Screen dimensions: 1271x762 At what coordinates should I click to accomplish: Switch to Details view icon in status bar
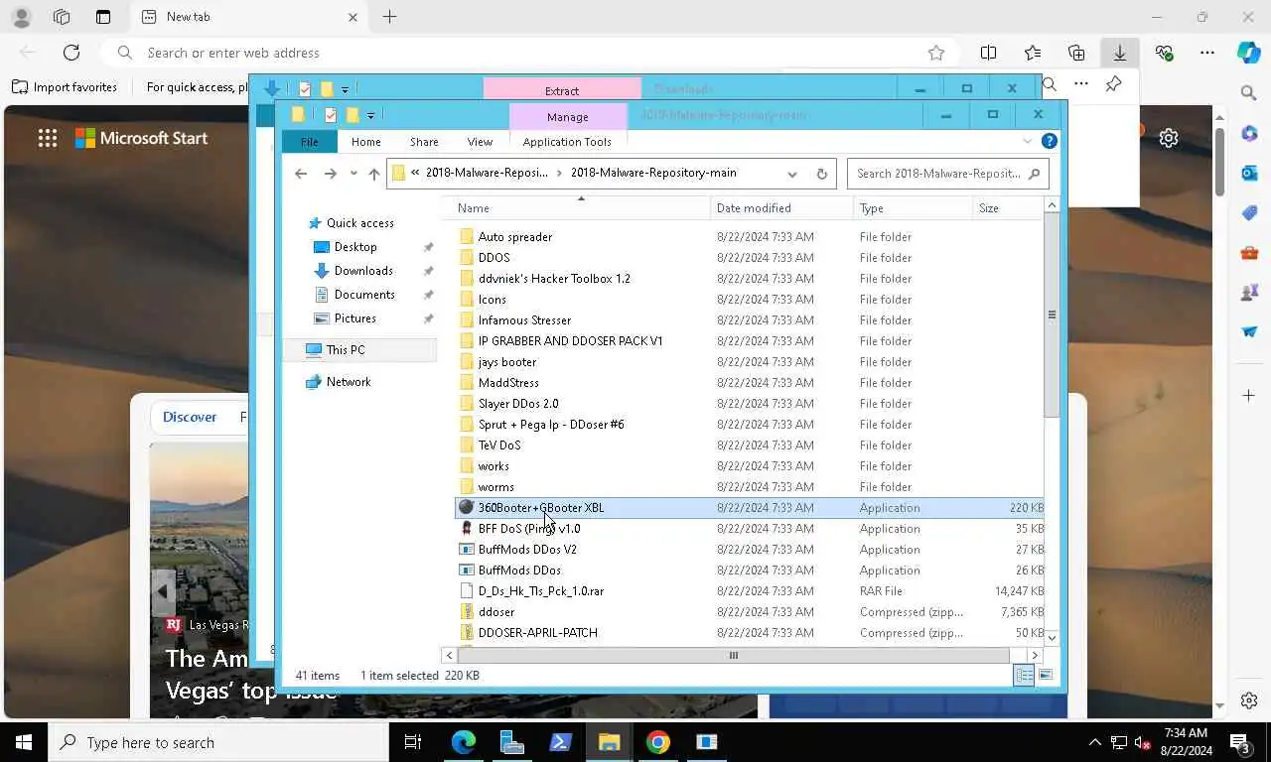tap(1024, 675)
